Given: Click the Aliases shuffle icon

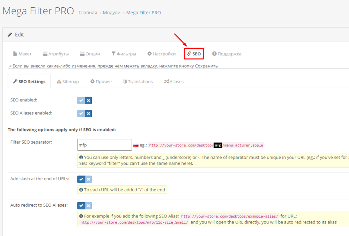Looking at the screenshot, I should (166, 81).
